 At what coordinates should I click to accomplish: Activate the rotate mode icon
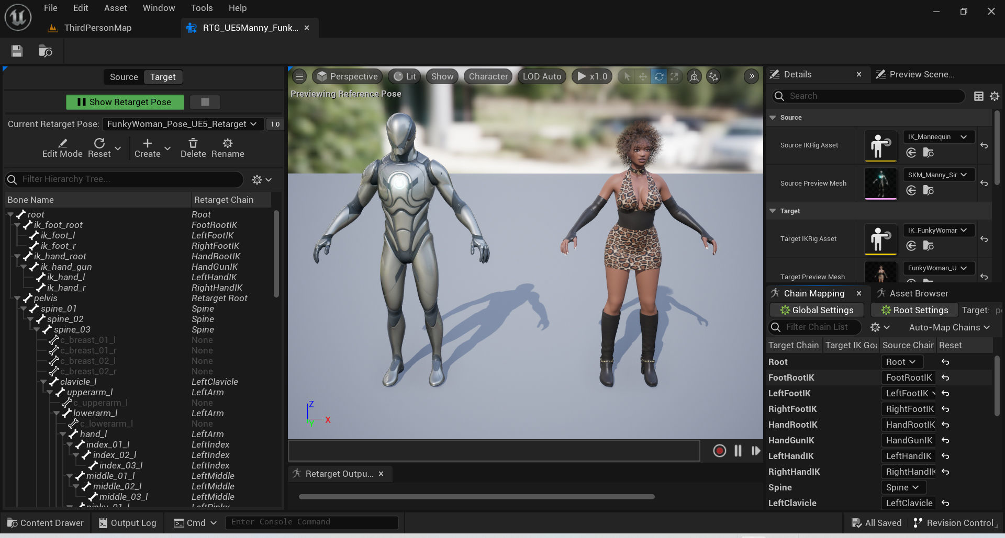[x=659, y=76]
